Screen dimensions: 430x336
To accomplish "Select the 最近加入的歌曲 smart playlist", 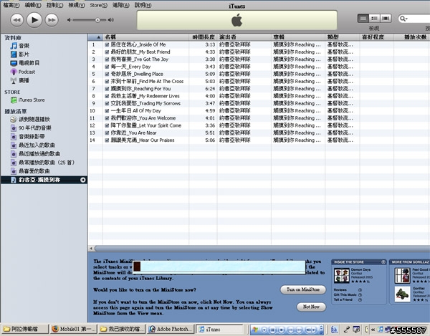I will (33, 145).
